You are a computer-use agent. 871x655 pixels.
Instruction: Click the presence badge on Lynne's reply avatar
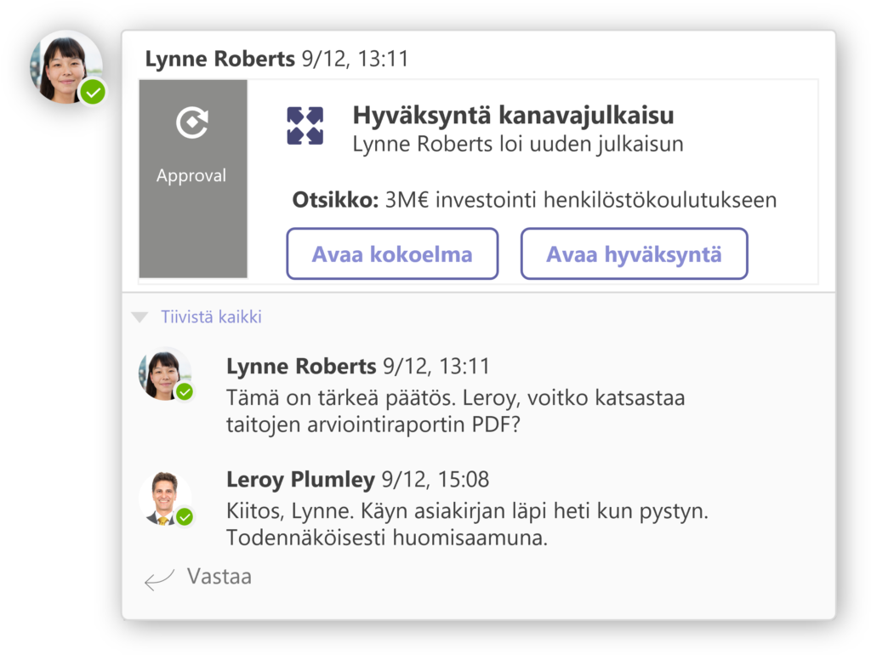(185, 392)
